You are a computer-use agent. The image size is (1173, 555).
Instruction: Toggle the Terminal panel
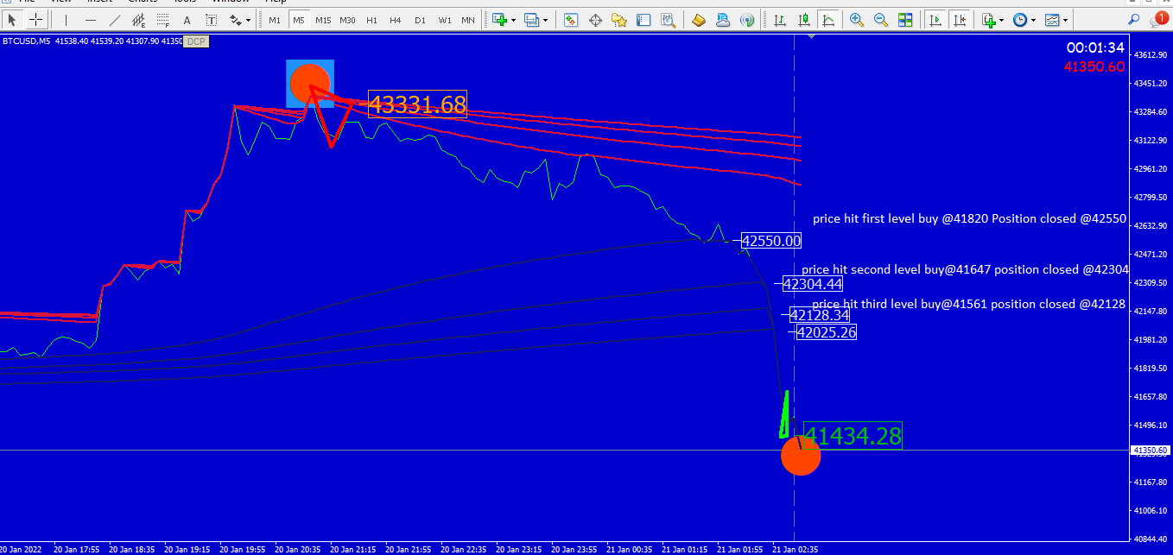(x=644, y=19)
